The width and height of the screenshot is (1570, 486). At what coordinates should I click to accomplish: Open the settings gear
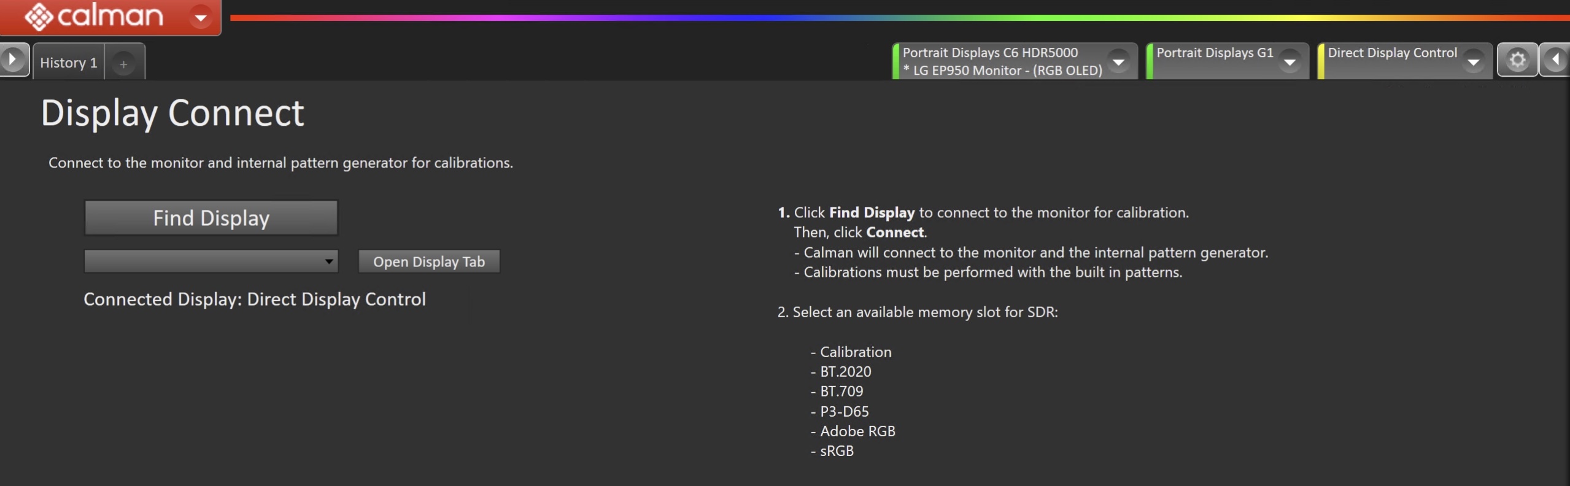1517,60
